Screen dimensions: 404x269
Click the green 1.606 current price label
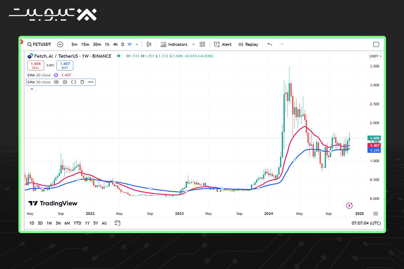374,138
